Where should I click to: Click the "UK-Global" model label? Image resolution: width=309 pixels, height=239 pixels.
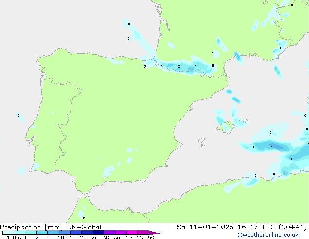(84, 227)
